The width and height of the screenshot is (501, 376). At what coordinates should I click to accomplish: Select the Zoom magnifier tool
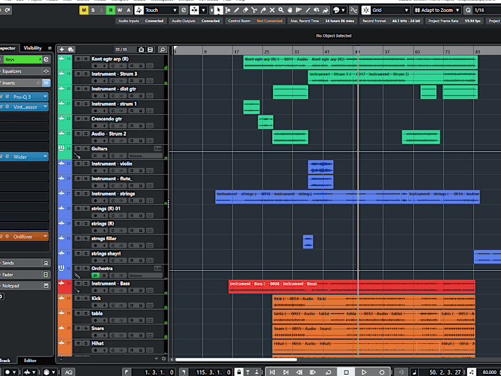pyautogui.click(x=281, y=10)
